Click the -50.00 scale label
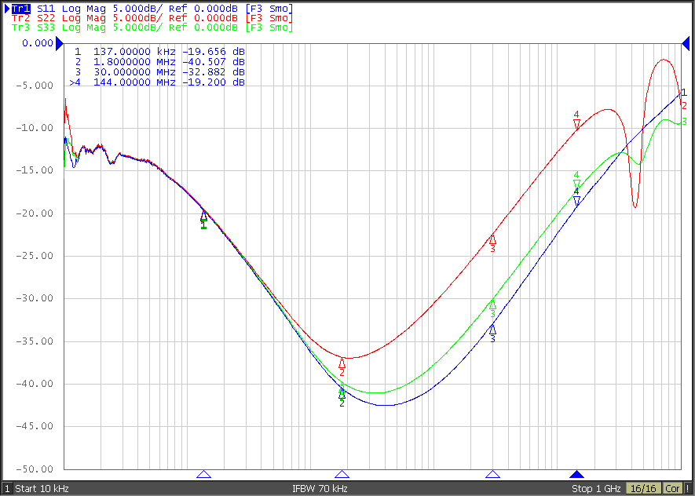This screenshot has height=496, width=695. click(x=35, y=469)
